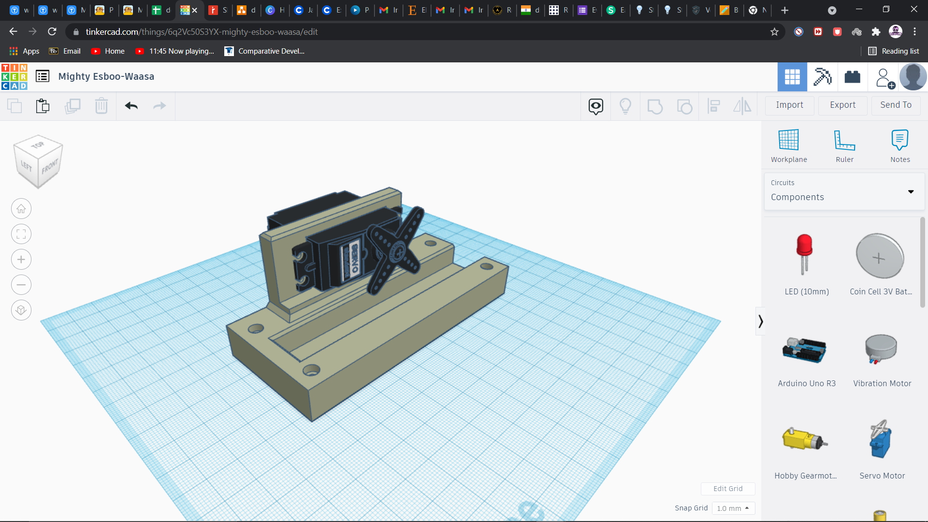Click the Edit Grid button

click(x=728, y=489)
